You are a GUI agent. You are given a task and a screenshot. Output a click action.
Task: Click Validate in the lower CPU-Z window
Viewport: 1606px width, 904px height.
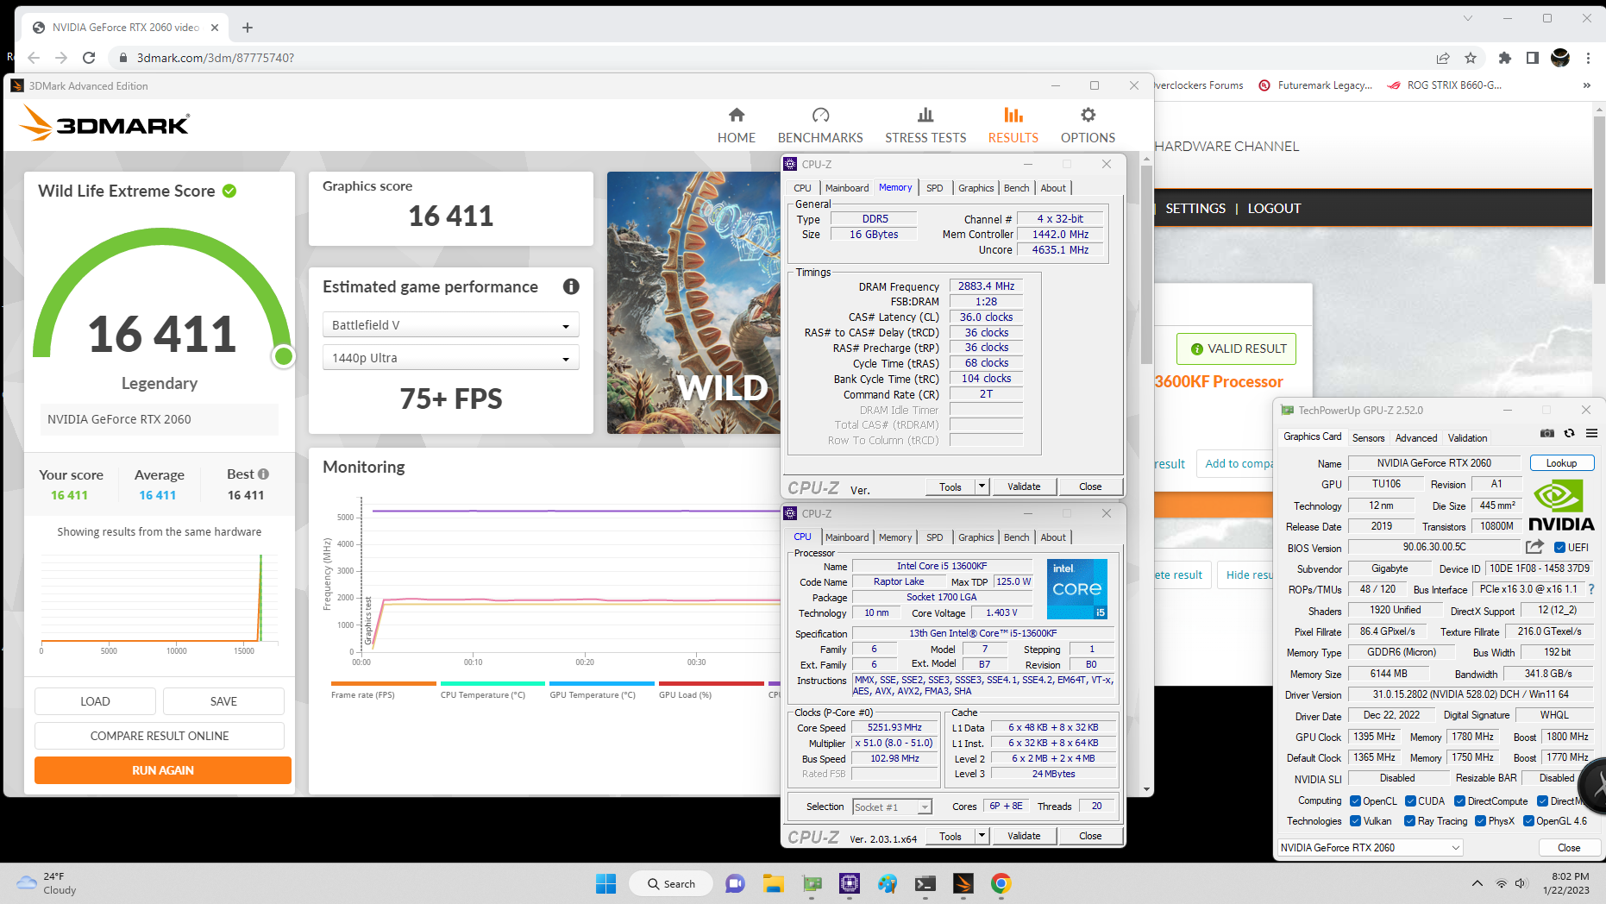(x=1024, y=836)
